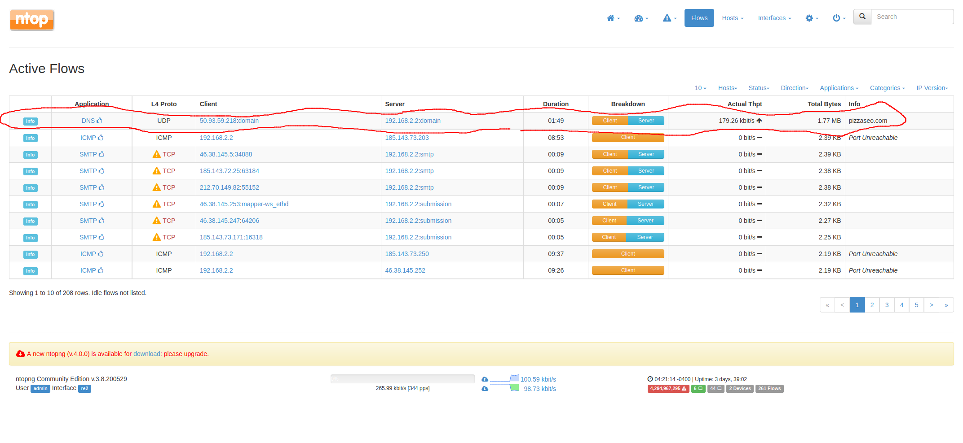Click Info button on DNS flow row
This screenshot has height=443, width=963.
tap(30, 121)
